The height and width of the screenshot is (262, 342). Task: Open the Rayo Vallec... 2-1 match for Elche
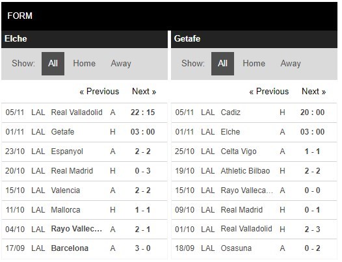[85, 229]
